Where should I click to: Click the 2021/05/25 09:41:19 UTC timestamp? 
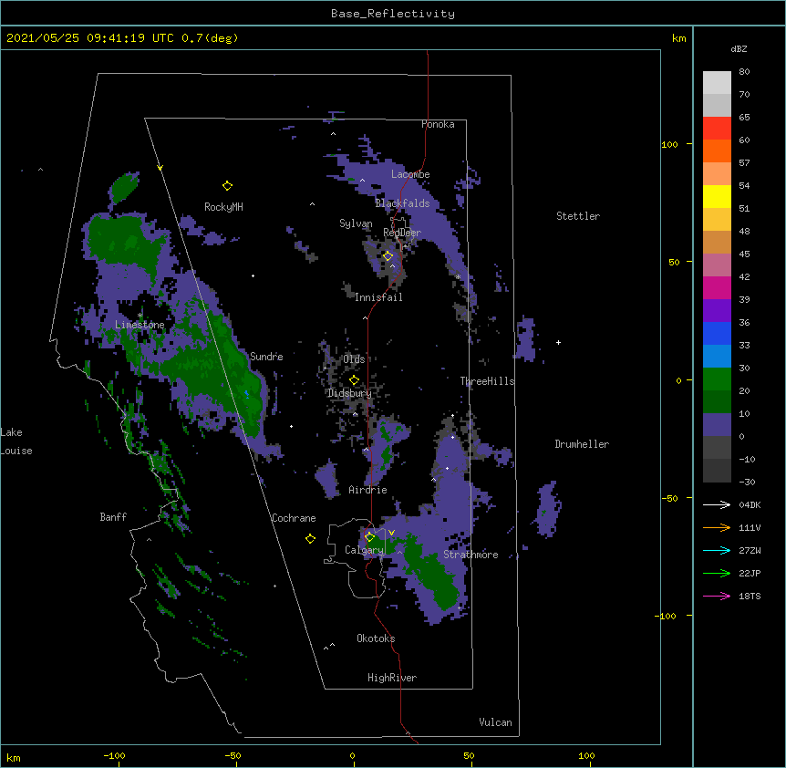tap(90, 38)
